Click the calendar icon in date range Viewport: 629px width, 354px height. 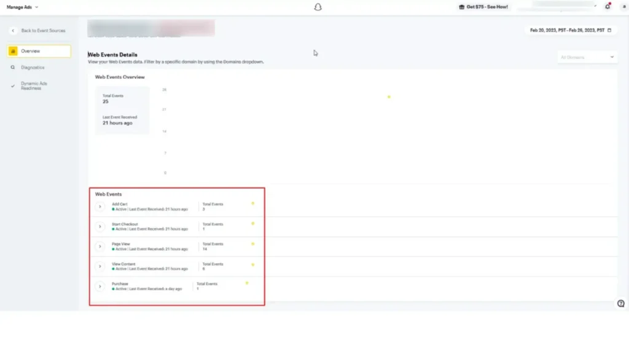pos(609,30)
